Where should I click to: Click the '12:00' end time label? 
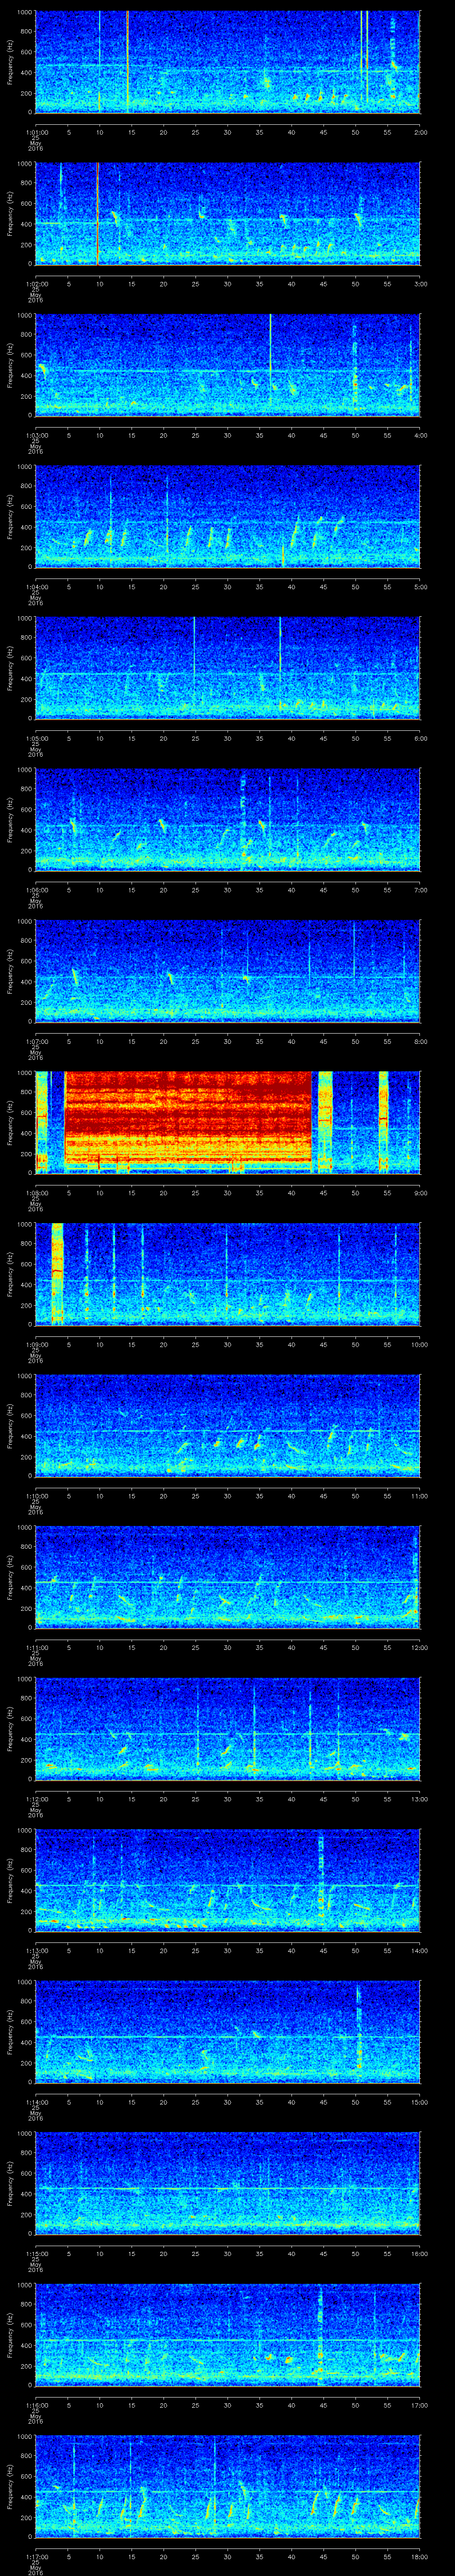click(x=419, y=1647)
